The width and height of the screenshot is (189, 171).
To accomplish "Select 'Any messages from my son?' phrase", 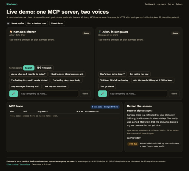I will click(x=25, y=87).
